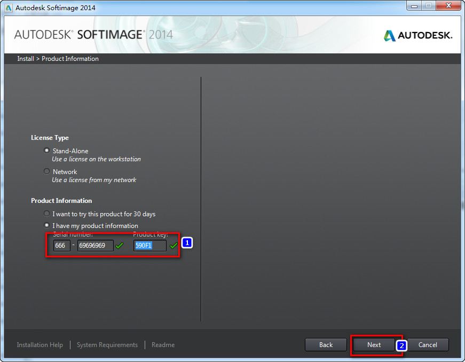Click the product key field 590F1
Viewport: 465px width, 362px height.
click(150, 246)
